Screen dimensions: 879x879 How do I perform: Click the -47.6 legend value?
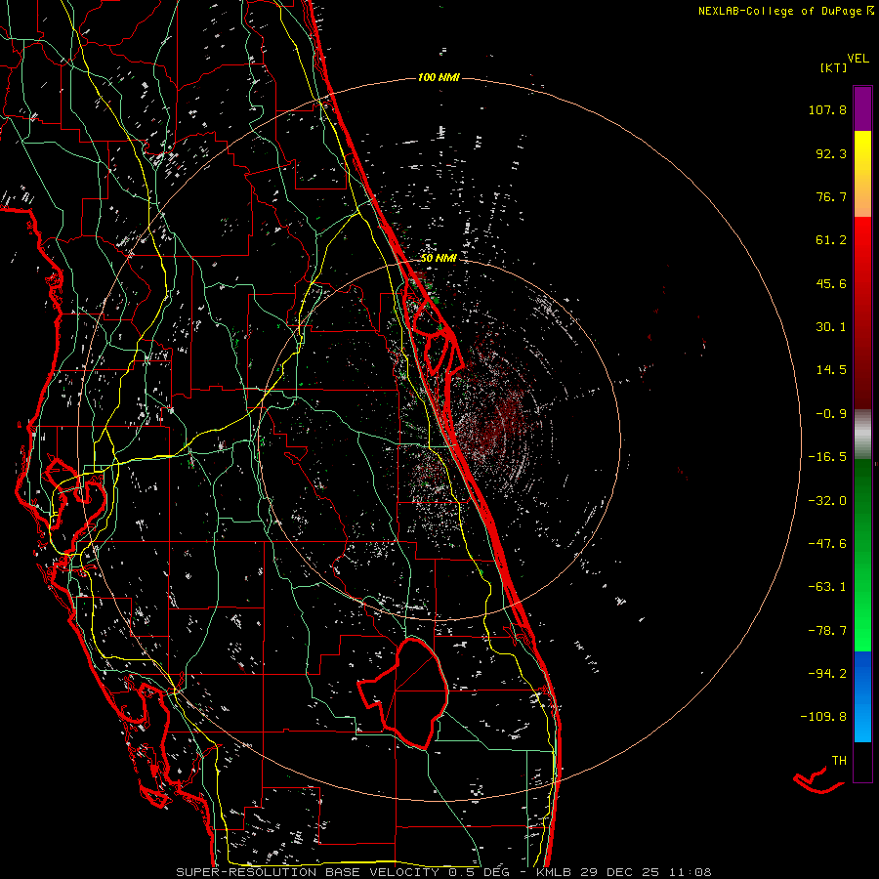click(x=827, y=544)
